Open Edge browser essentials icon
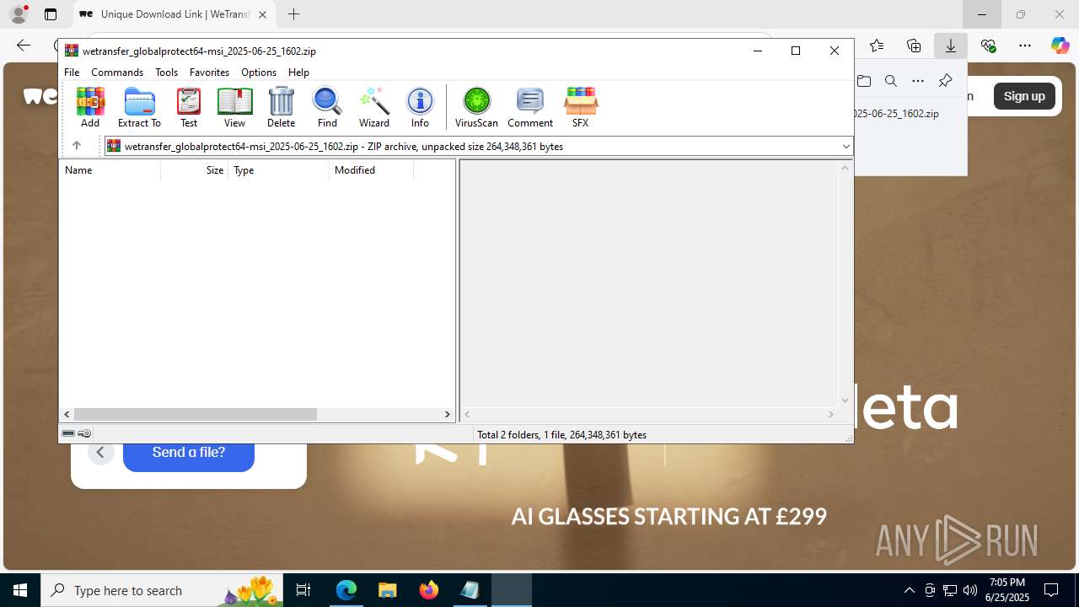The height and width of the screenshot is (607, 1079). pos(988,46)
